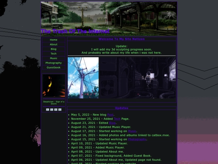Click the album art with flame image
The width and height of the screenshot is (218, 164).
(x=54, y=85)
